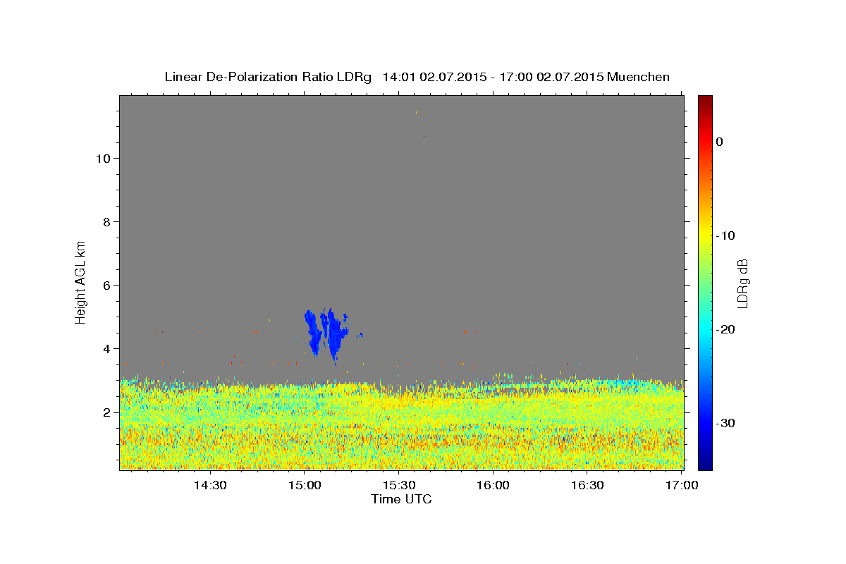
Task: Click the 16:00 time tick label
Action: (x=493, y=485)
